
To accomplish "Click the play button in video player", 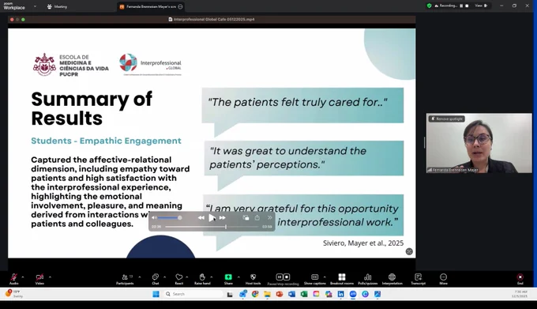I will pos(212,217).
